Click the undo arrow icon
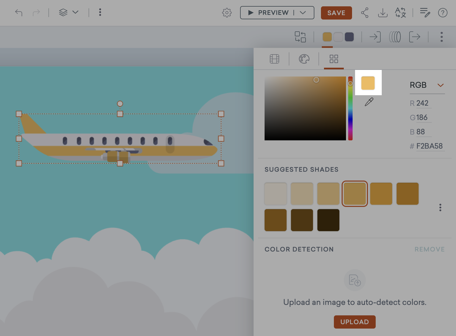Screen dimensions: 456x336 pyautogui.click(x=19, y=13)
